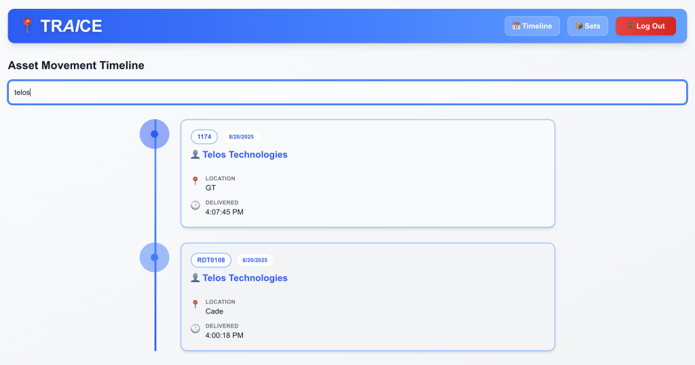Click the date badge on card 1174

[x=241, y=137]
